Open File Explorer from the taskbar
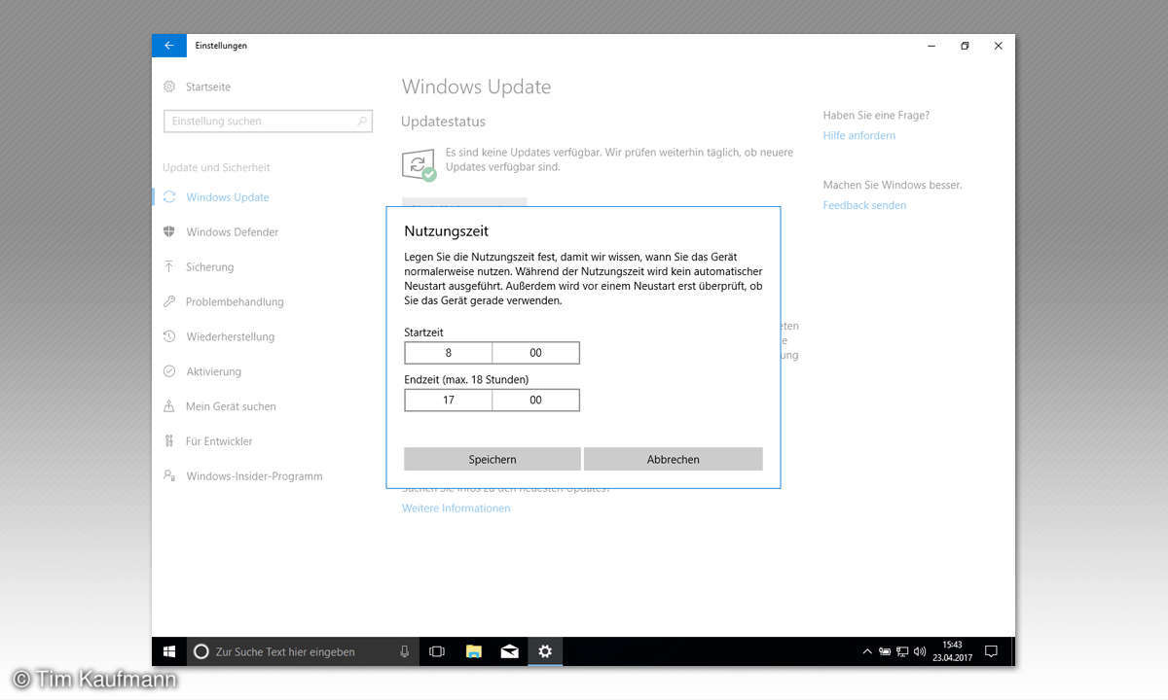This screenshot has width=1168, height=700. tap(474, 651)
